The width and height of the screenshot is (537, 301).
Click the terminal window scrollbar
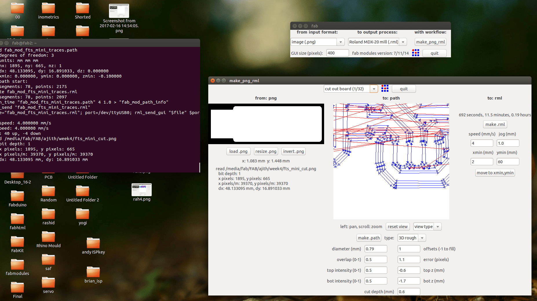click(199, 167)
